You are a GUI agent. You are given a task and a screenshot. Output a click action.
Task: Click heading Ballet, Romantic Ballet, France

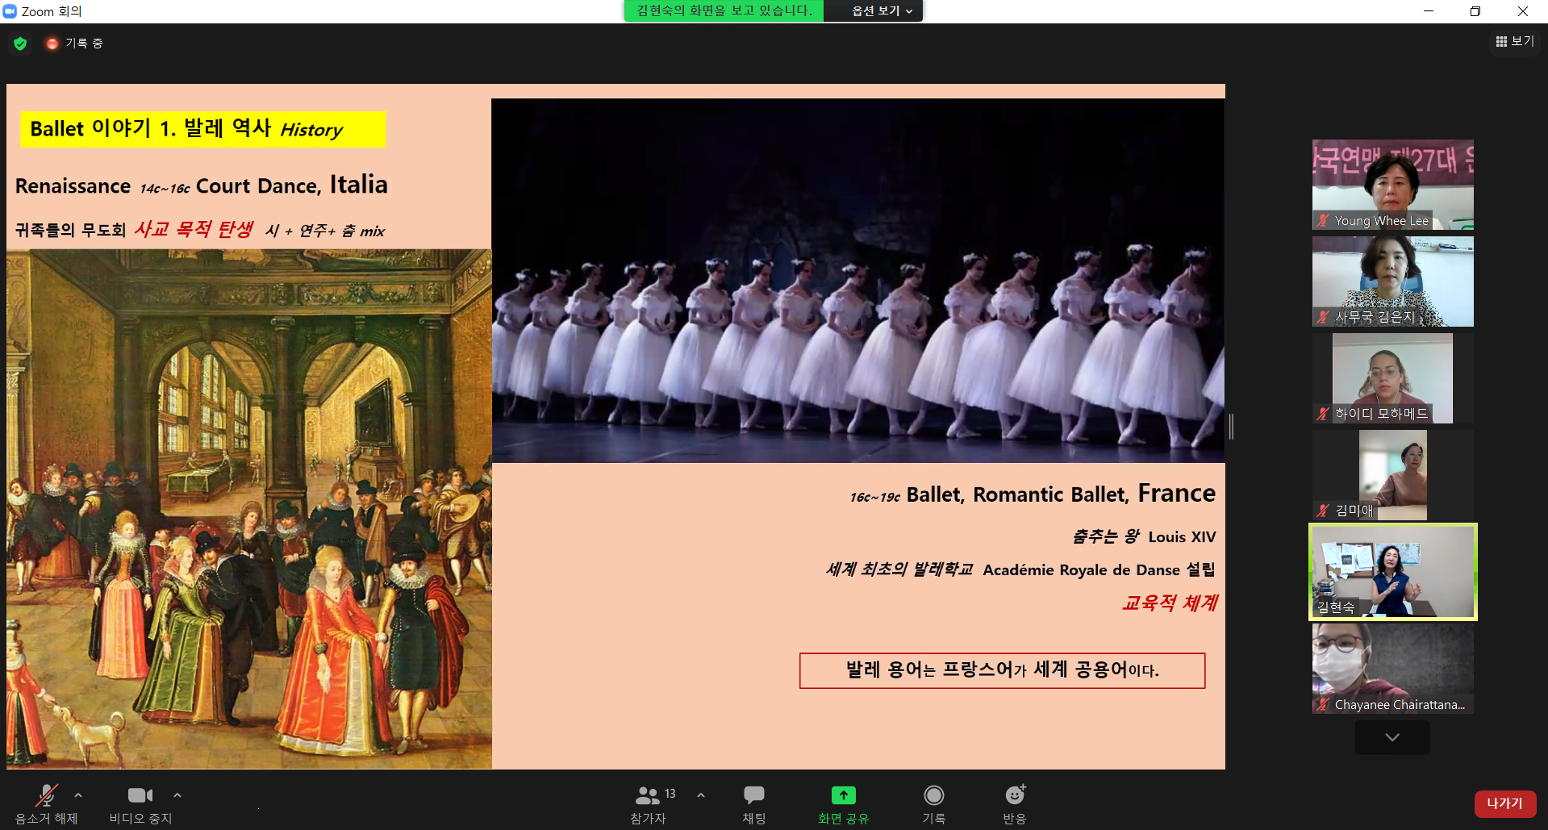(x=1061, y=494)
